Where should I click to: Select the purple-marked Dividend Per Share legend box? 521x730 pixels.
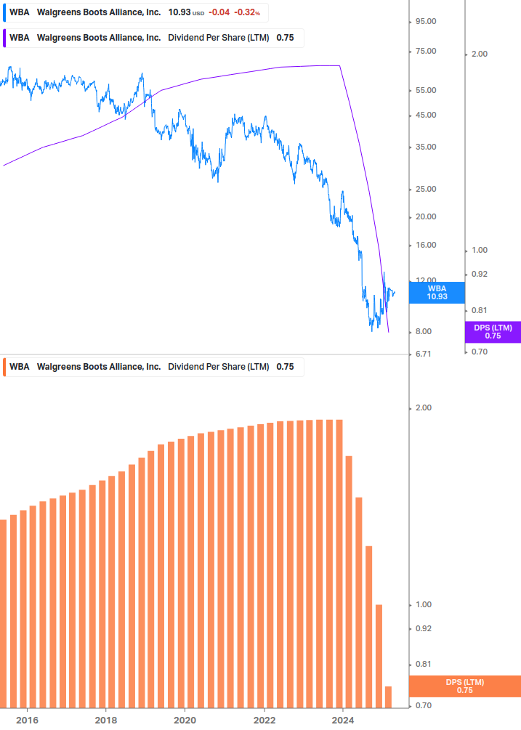(x=153, y=38)
